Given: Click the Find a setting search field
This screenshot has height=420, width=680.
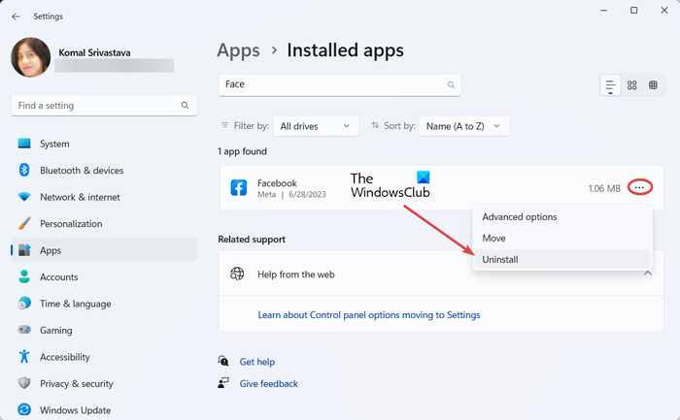Looking at the screenshot, I should click(97, 105).
